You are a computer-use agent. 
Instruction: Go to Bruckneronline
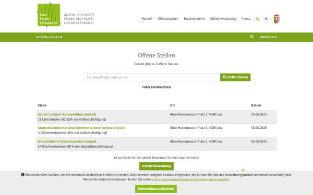195,19
